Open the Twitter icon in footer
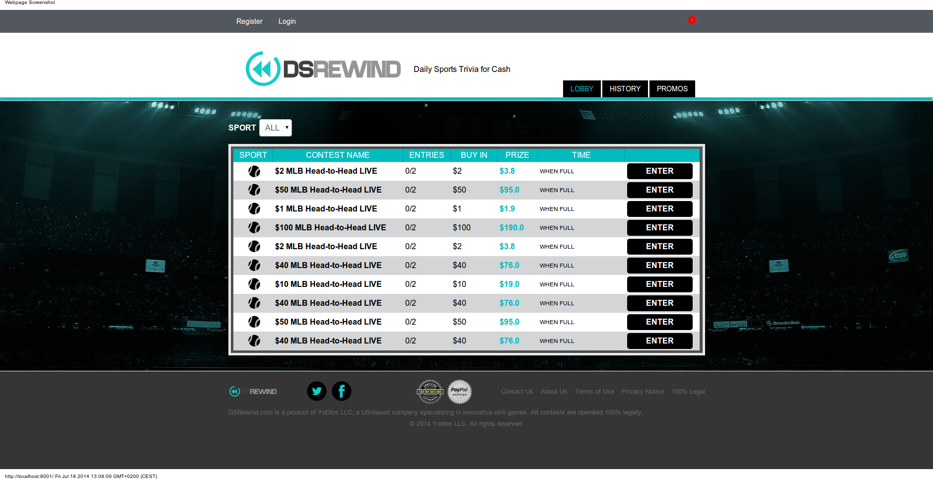The height and width of the screenshot is (479, 933). pyautogui.click(x=317, y=391)
